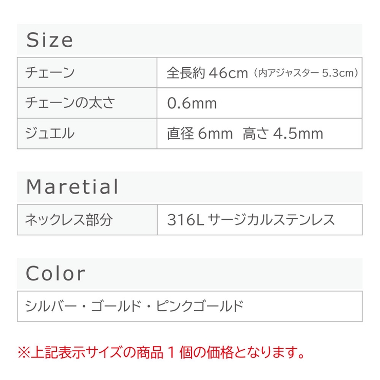The image size is (380, 380).
Task: Click the 0.6mm thickness value
Action: click(192, 103)
